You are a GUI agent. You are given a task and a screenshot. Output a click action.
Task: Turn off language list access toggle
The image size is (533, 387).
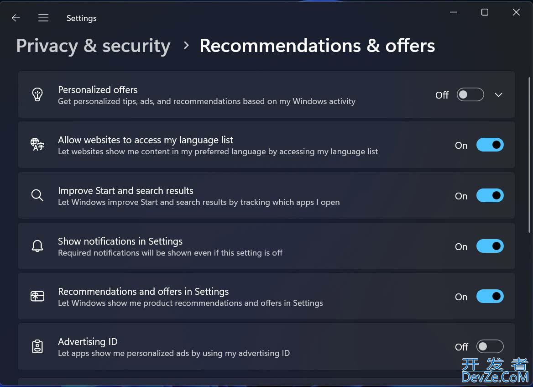pos(490,145)
